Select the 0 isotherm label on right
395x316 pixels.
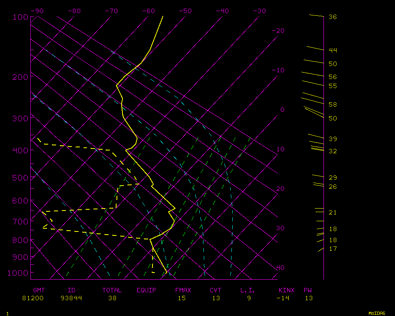click(x=282, y=110)
